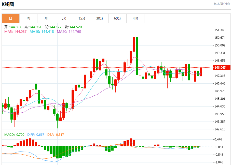
Task: Open the 4时 interval tab
Action: pos(135,18)
